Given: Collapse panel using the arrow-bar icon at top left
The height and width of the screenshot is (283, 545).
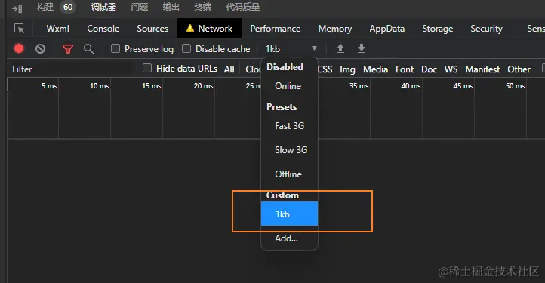Looking at the screenshot, I should click(17, 8).
